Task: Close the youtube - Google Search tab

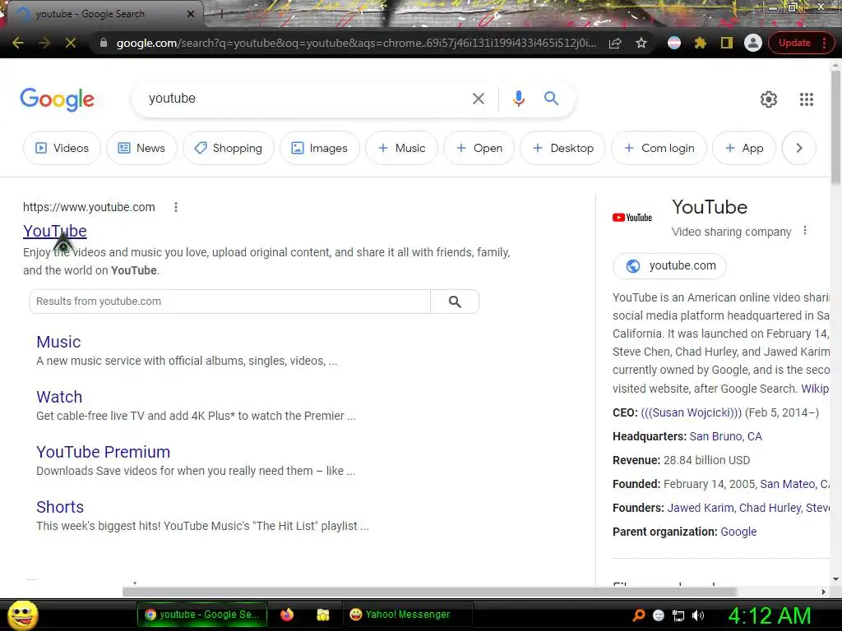Action: [191, 14]
